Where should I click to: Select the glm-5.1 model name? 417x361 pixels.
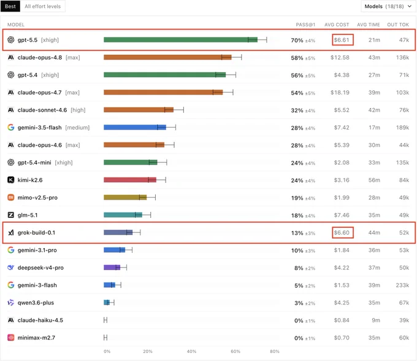click(x=28, y=215)
